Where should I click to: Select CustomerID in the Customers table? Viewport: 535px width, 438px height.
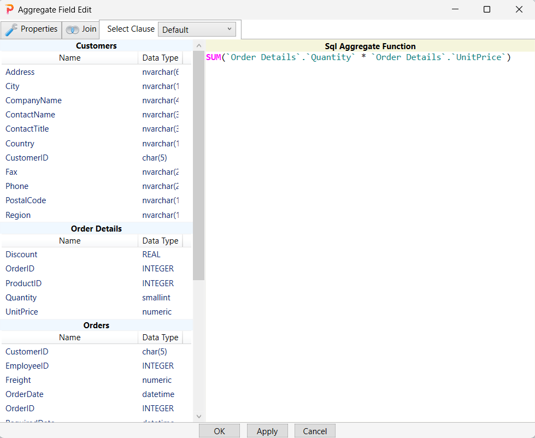[27, 158]
